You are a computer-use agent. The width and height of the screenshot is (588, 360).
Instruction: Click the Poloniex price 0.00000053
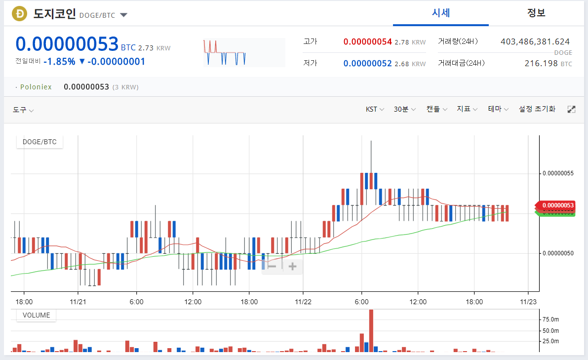point(86,87)
